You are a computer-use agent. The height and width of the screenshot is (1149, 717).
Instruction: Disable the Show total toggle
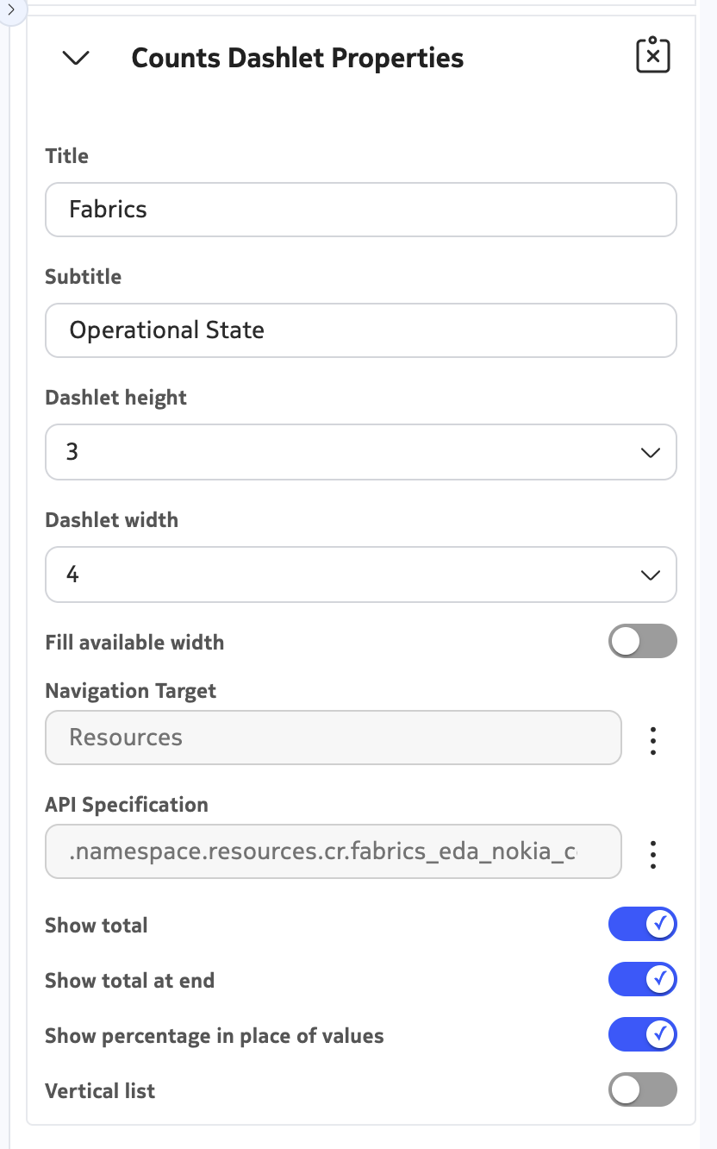pos(642,924)
